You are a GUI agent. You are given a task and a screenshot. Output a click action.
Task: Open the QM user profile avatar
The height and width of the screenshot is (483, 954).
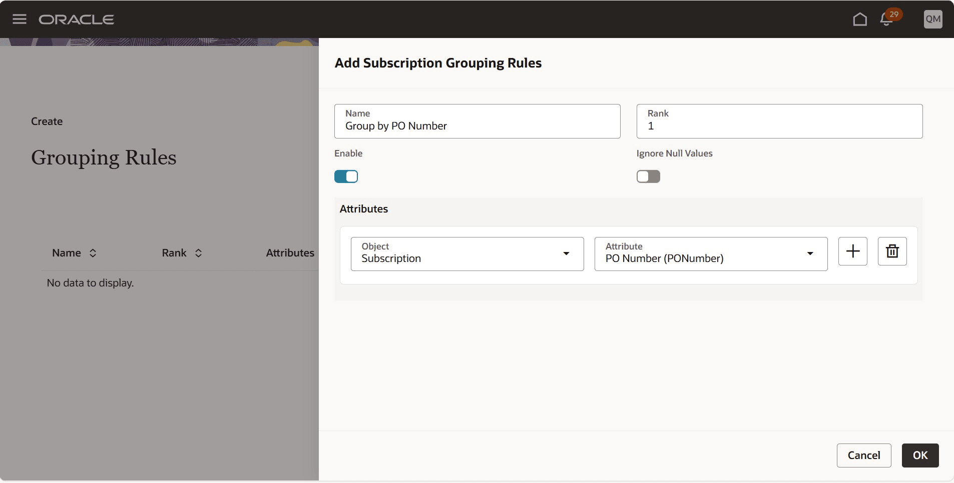pyautogui.click(x=933, y=19)
